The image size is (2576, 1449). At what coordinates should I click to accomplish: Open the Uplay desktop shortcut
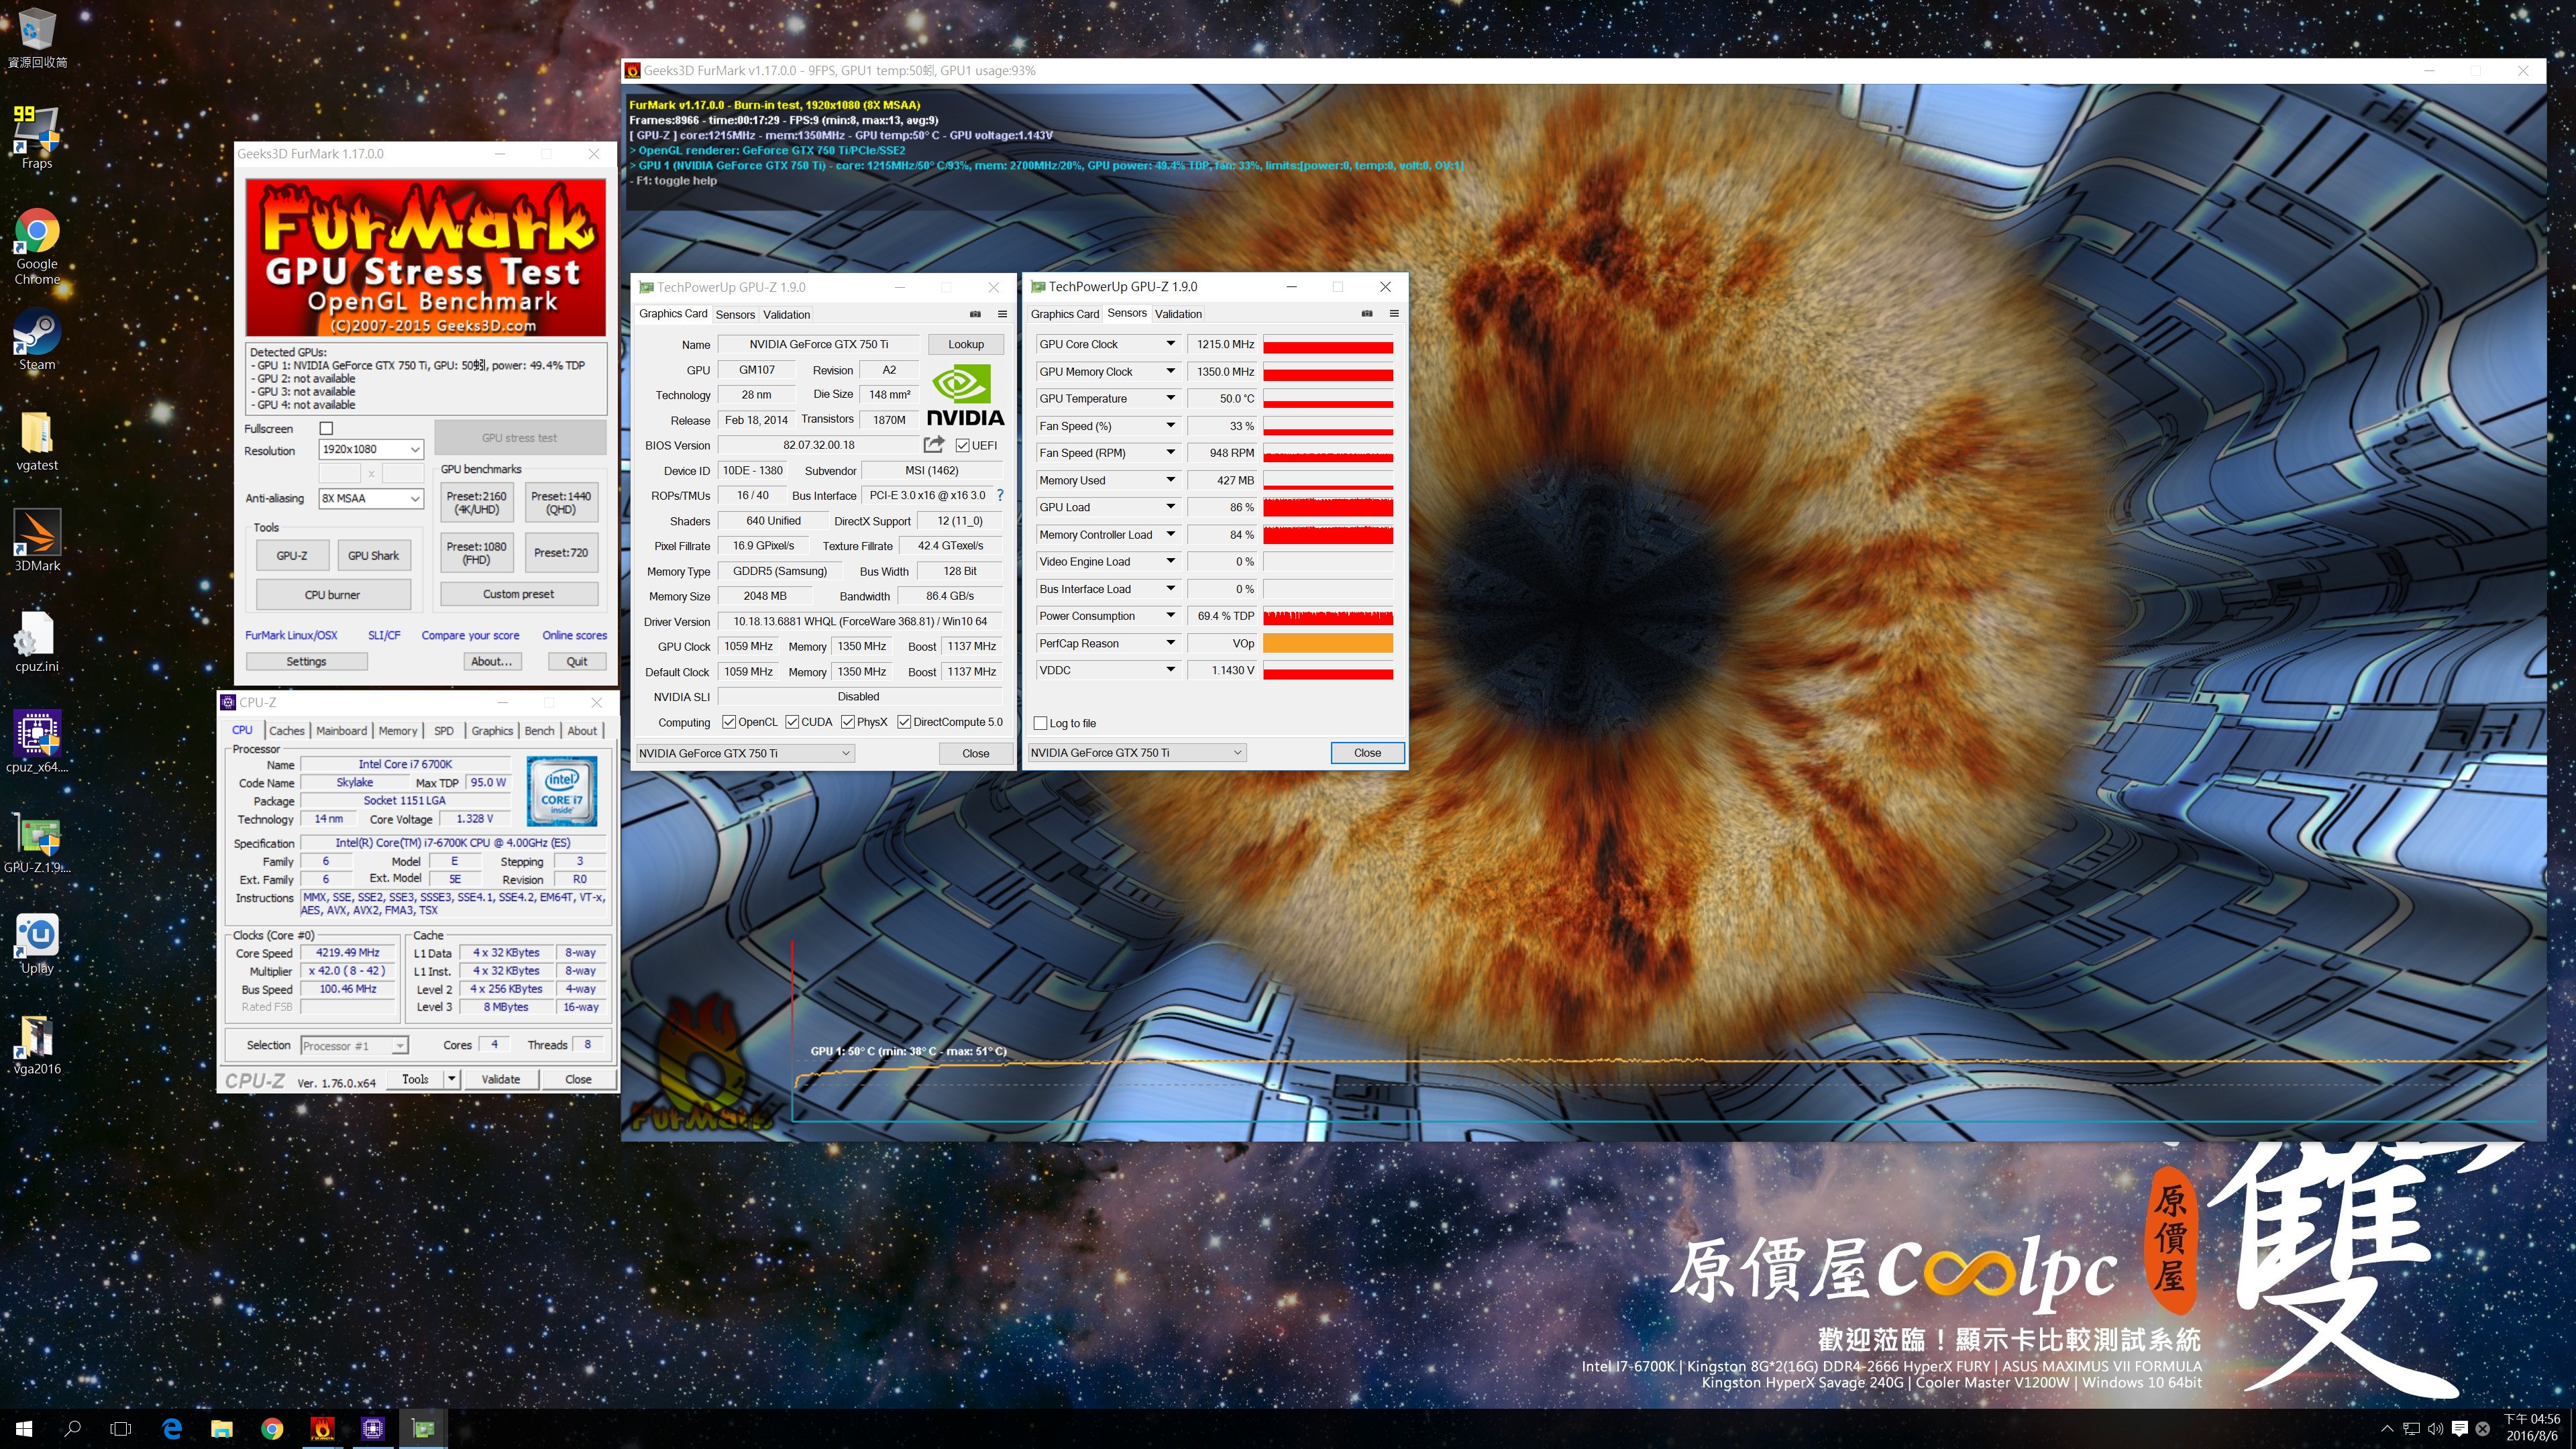(x=37, y=943)
